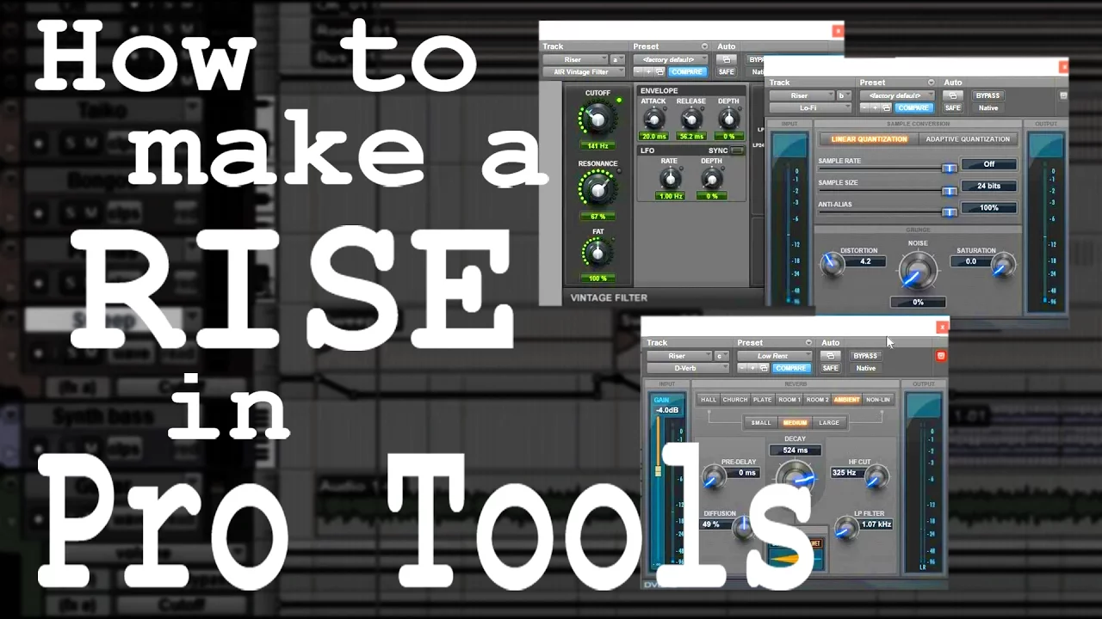Open the automation enable icon in D-Verb window
Viewport: 1102px width, 619px height.
click(x=830, y=355)
